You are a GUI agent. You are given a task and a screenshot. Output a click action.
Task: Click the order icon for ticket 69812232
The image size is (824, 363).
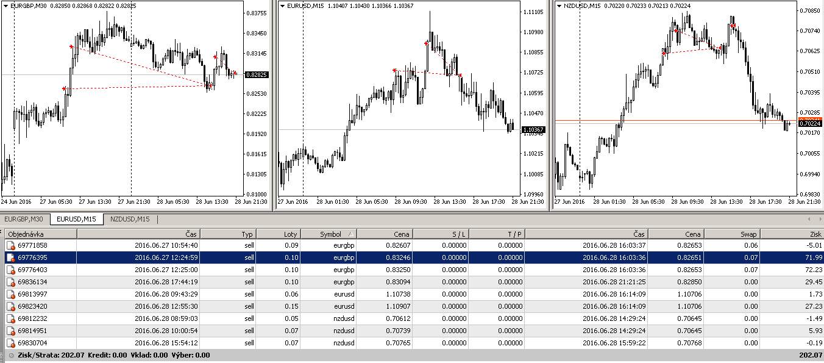[x=10, y=318]
